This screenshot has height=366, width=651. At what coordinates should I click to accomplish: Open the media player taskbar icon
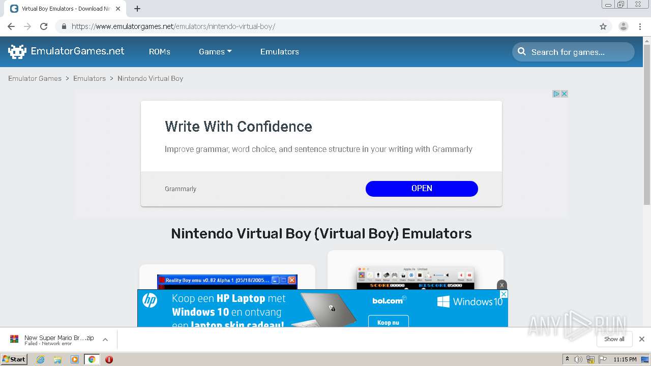[x=75, y=359]
